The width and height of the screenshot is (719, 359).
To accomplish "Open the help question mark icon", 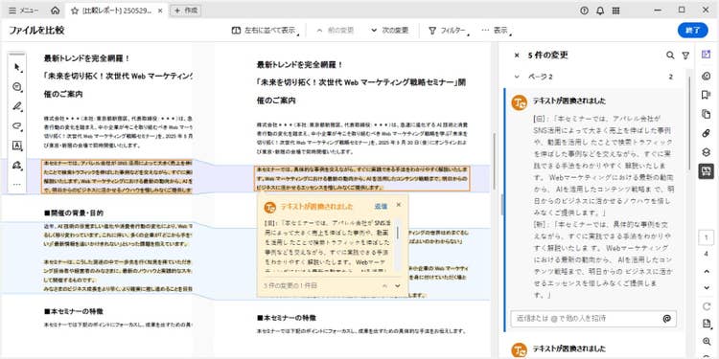I will tap(584, 11).
